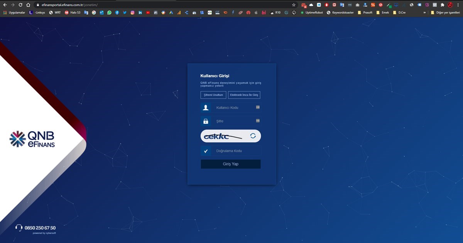Screen dimensions: 463x243
Task: Focus the Şifre password field
Action: pyautogui.click(x=231, y=121)
